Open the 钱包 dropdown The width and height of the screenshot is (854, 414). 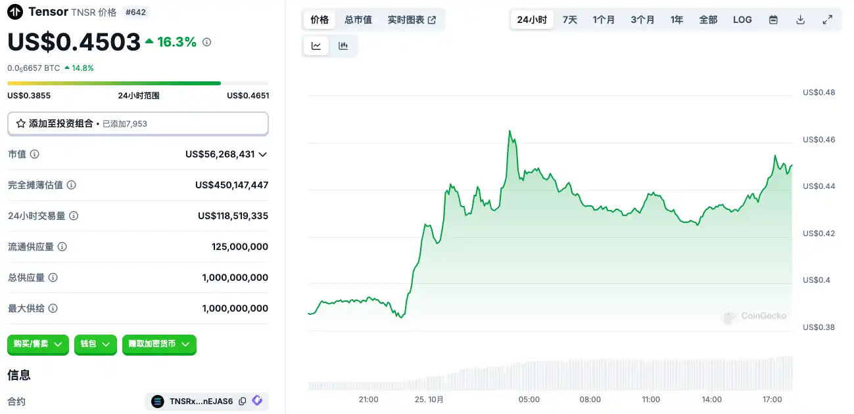[95, 344]
